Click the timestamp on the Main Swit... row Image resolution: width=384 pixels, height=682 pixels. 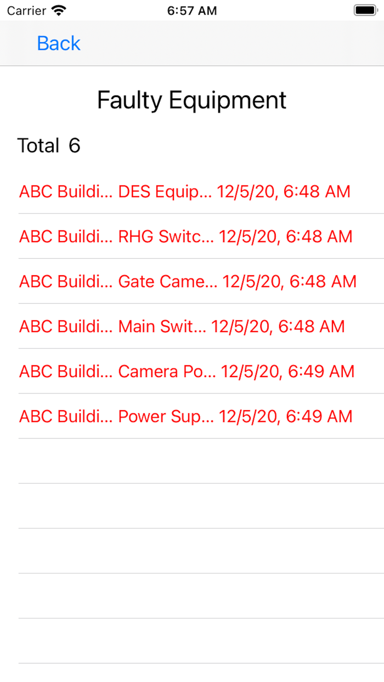pyautogui.click(x=278, y=326)
